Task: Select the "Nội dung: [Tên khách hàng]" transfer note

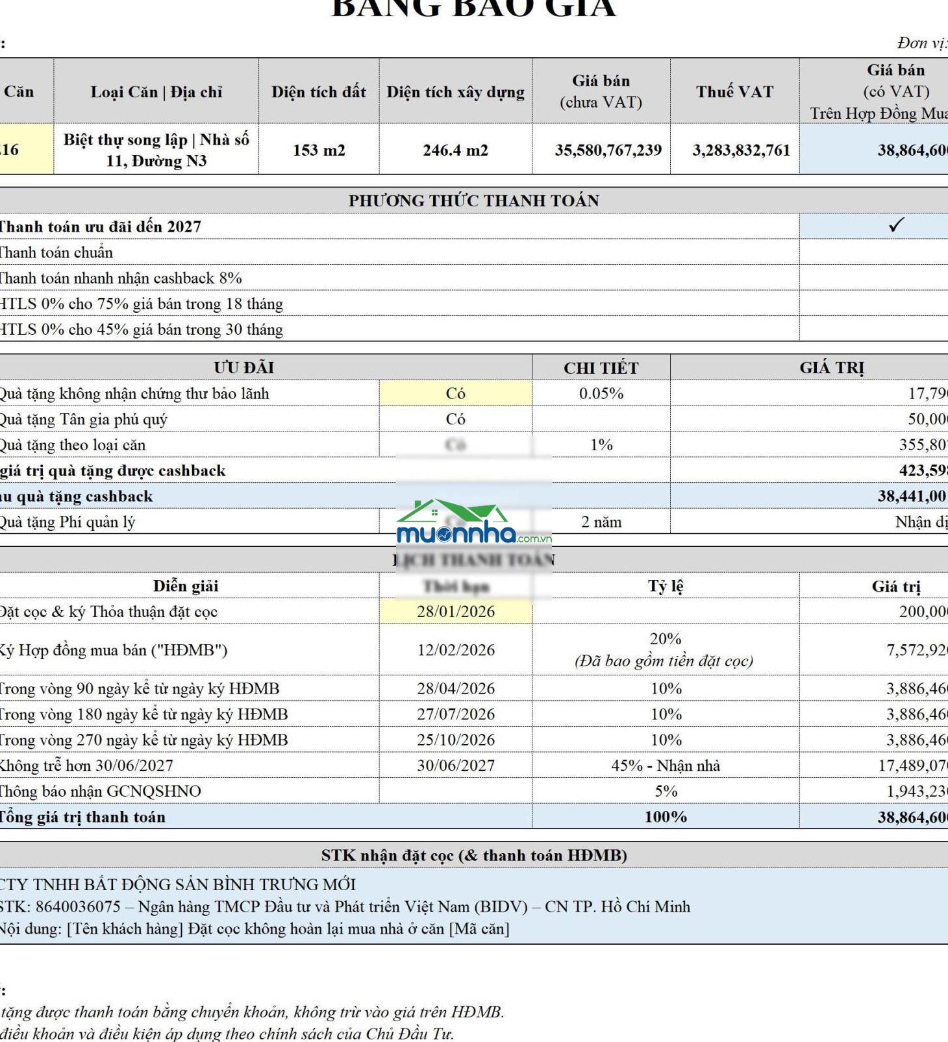Action: 255,929
